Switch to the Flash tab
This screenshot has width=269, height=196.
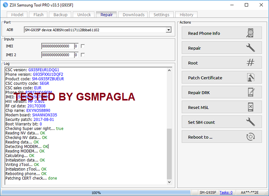[x=38, y=15]
